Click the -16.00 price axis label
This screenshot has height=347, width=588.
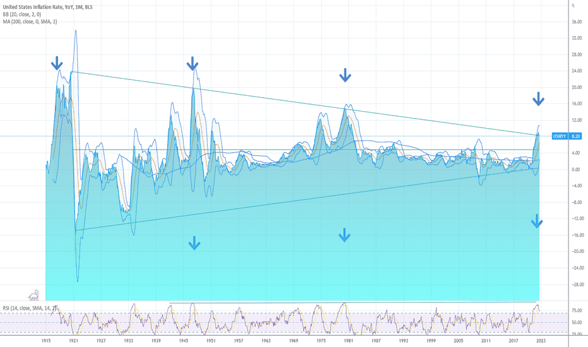(x=577, y=235)
